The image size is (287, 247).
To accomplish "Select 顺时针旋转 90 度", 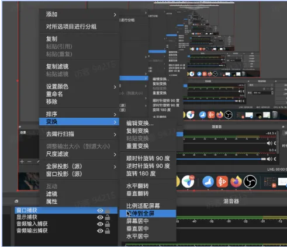I will 148,158.
